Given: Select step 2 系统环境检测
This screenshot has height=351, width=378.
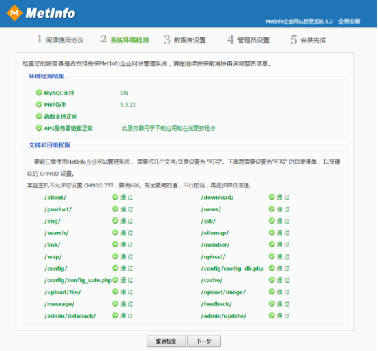Looking at the screenshot, I should click(x=124, y=40).
